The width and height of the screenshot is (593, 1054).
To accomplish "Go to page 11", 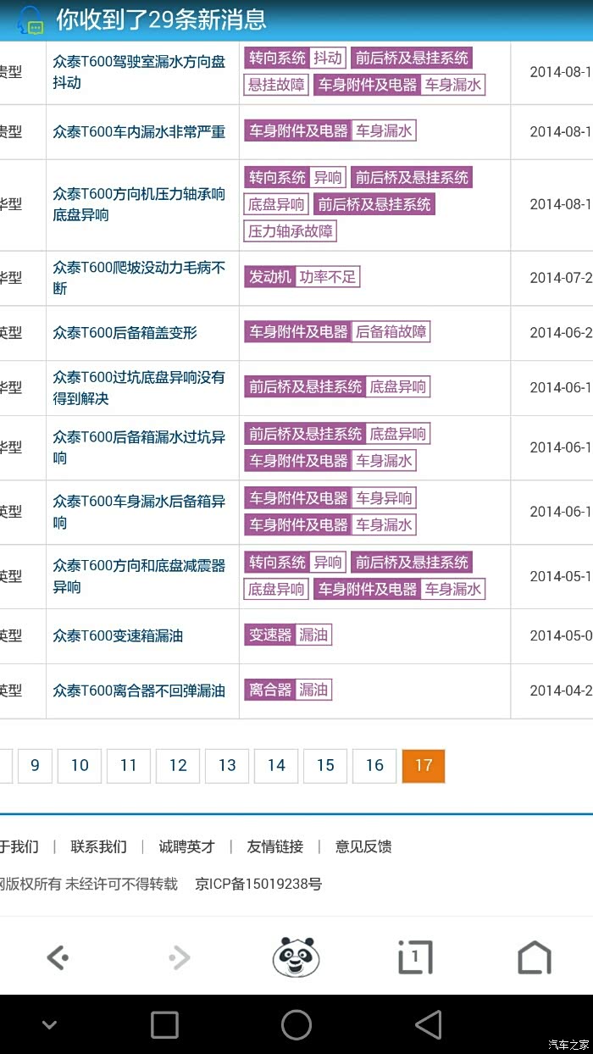I will (x=129, y=766).
